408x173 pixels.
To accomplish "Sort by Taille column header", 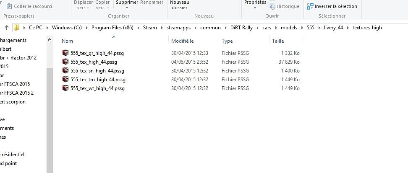I will (x=278, y=41).
